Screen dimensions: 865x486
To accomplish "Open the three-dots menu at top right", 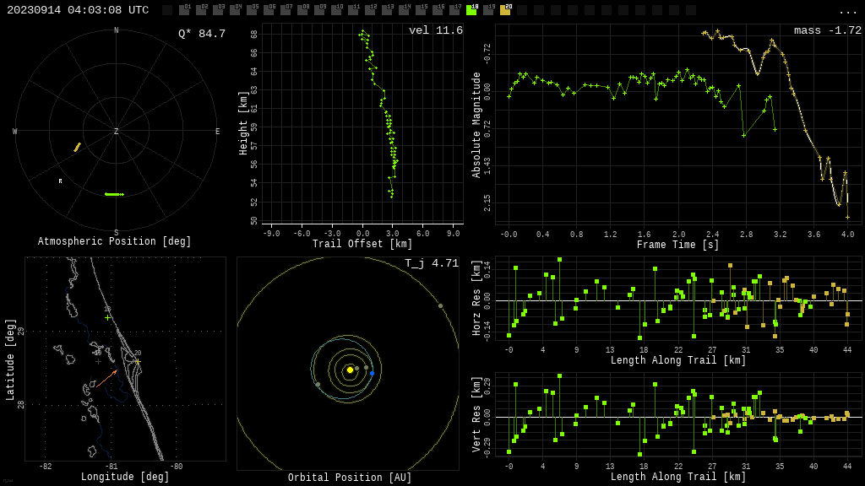I will [847, 12].
